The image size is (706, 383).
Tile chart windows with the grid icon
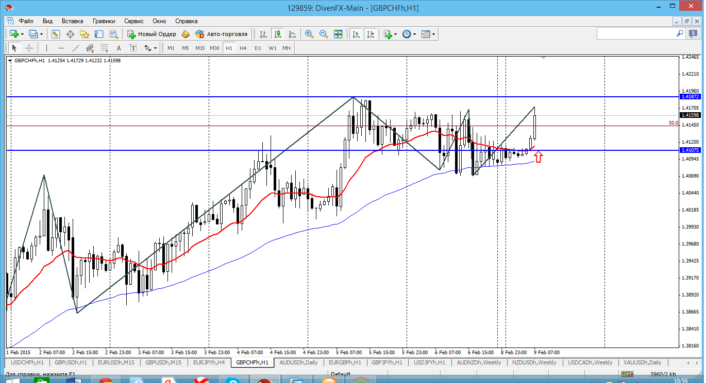338,34
